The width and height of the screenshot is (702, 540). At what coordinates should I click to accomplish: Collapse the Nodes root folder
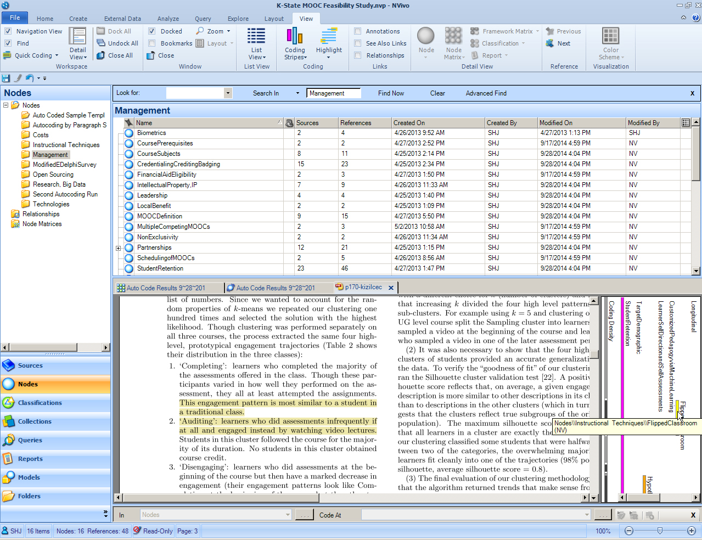[x=6, y=105]
